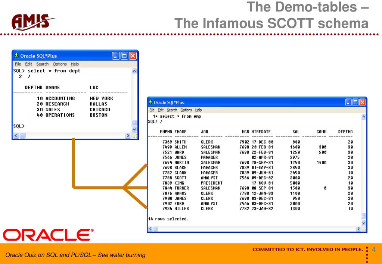Open File menu in emp SQL*Plus window

tap(152, 110)
